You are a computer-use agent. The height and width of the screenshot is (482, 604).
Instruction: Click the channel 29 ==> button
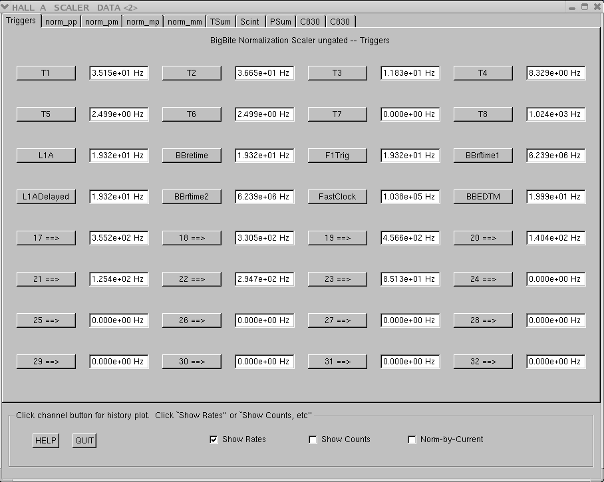tap(46, 362)
